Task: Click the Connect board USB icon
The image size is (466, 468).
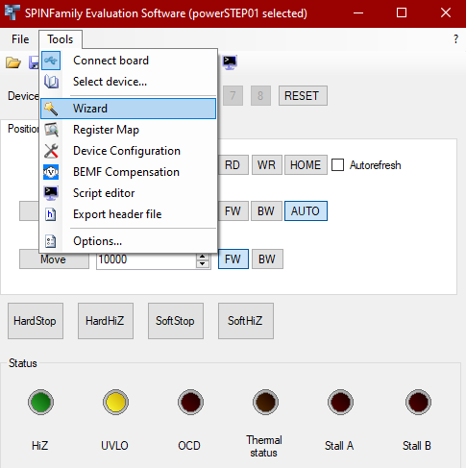Action: [51, 61]
